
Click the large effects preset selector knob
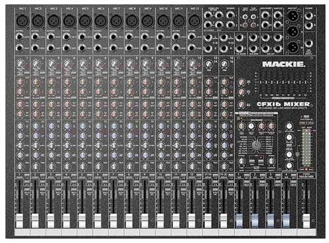257,145
